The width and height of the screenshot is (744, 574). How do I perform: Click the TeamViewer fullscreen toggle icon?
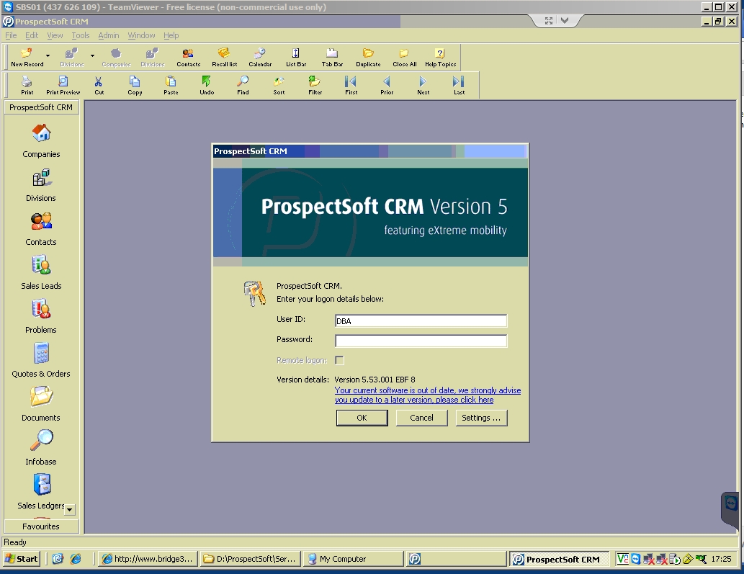[x=549, y=20]
